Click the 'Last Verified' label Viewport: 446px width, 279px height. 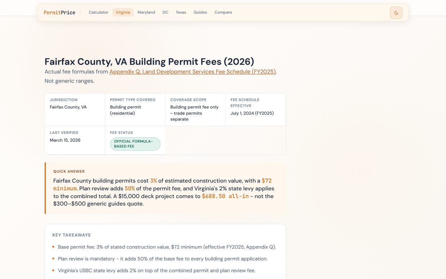point(64,133)
